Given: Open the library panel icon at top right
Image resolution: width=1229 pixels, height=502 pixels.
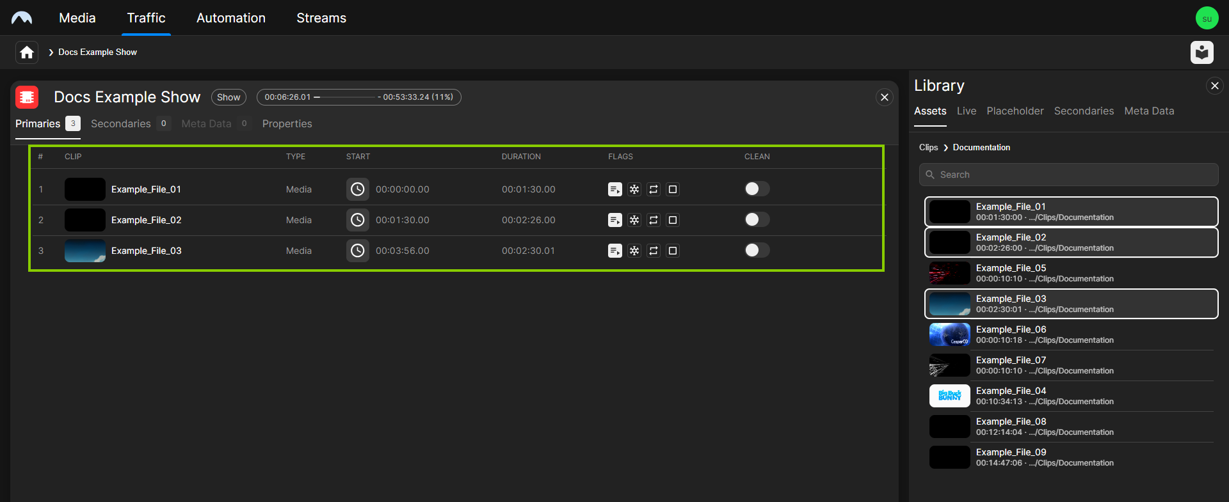Looking at the screenshot, I should pyautogui.click(x=1201, y=52).
